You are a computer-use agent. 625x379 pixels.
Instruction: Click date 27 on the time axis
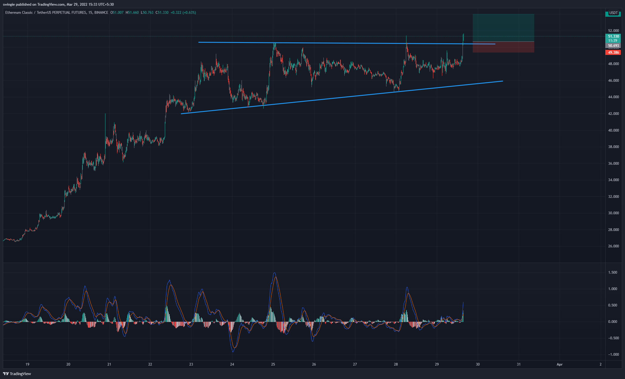(x=355, y=364)
